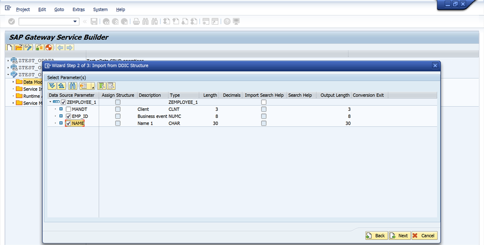Check Import Search Help for NAME row
Screen dimensions: 484x245
point(264,123)
